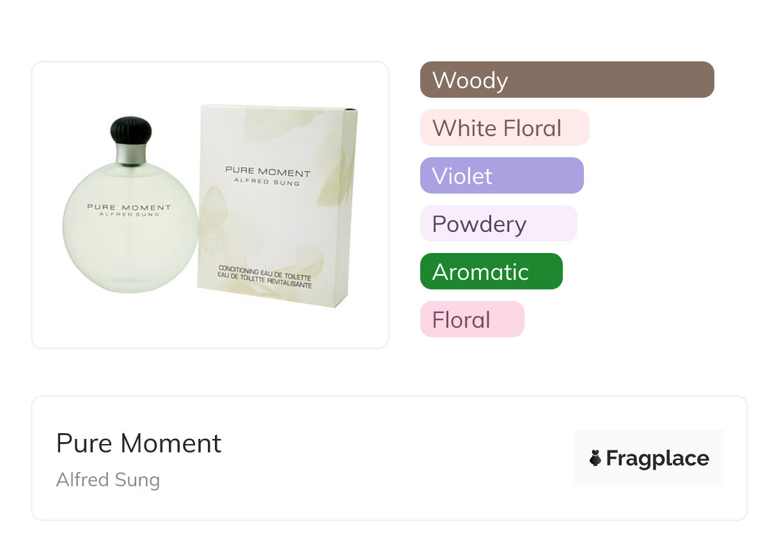Click the black cap of the perfume bottle
The image size is (779, 552).
click(131, 130)
